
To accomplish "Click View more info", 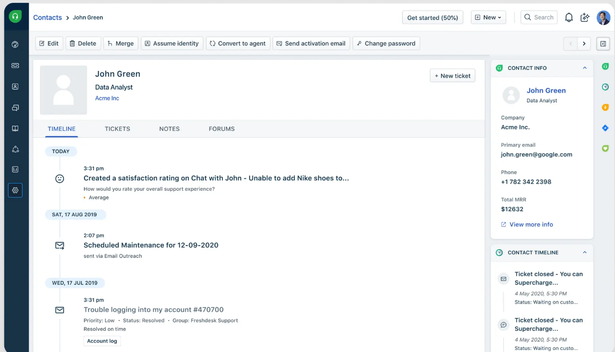I will (x=527, y=225).
